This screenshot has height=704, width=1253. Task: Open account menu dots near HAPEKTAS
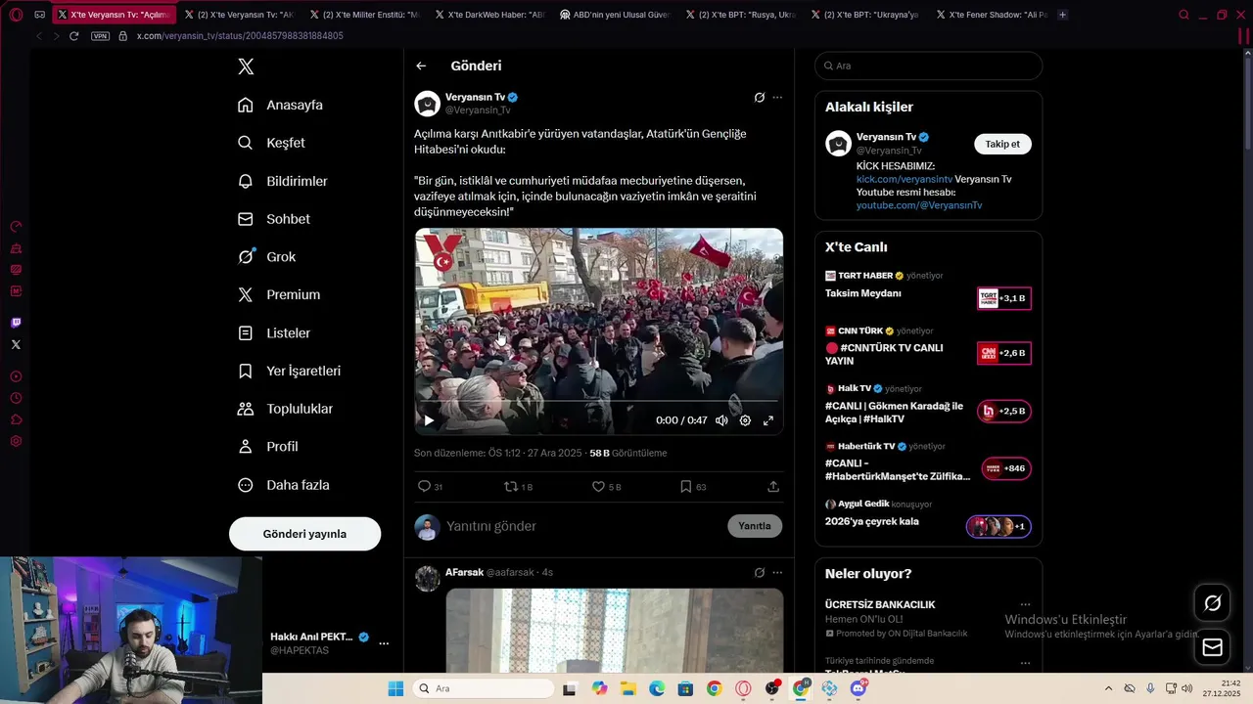pos(384,643)
